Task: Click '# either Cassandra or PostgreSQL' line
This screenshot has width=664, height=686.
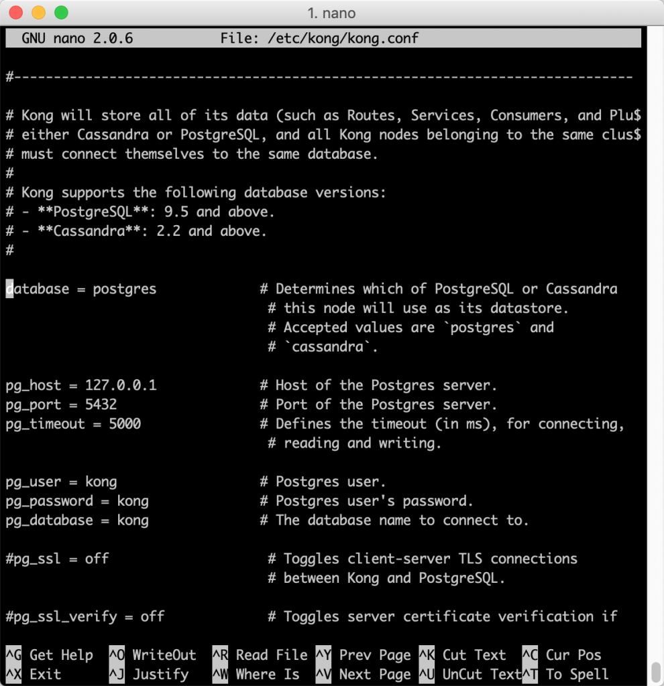Action: point(323,135)
